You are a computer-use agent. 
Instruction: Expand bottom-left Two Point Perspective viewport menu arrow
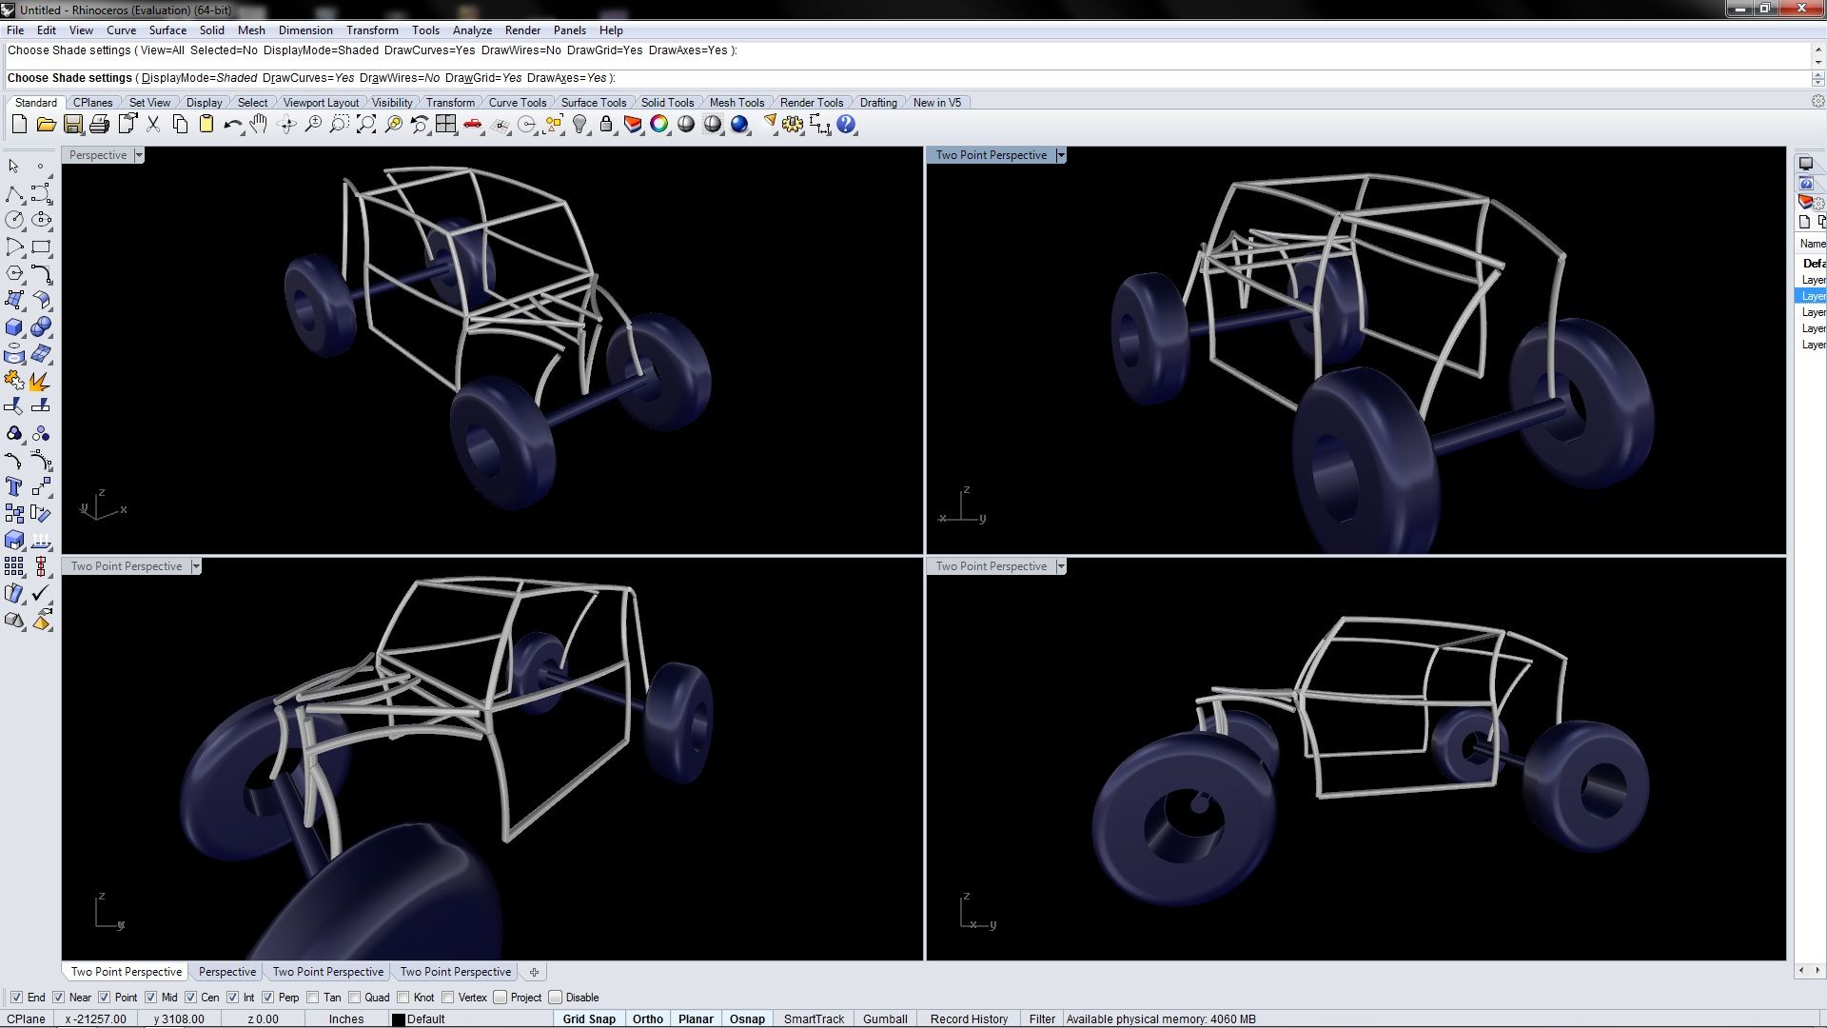[x=196, y=566]
